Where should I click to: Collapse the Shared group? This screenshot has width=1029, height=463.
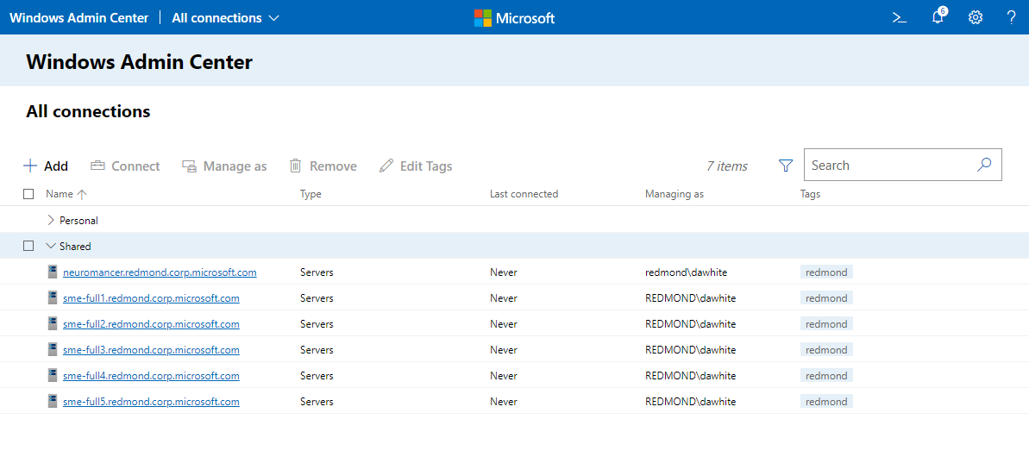(51, 246)
